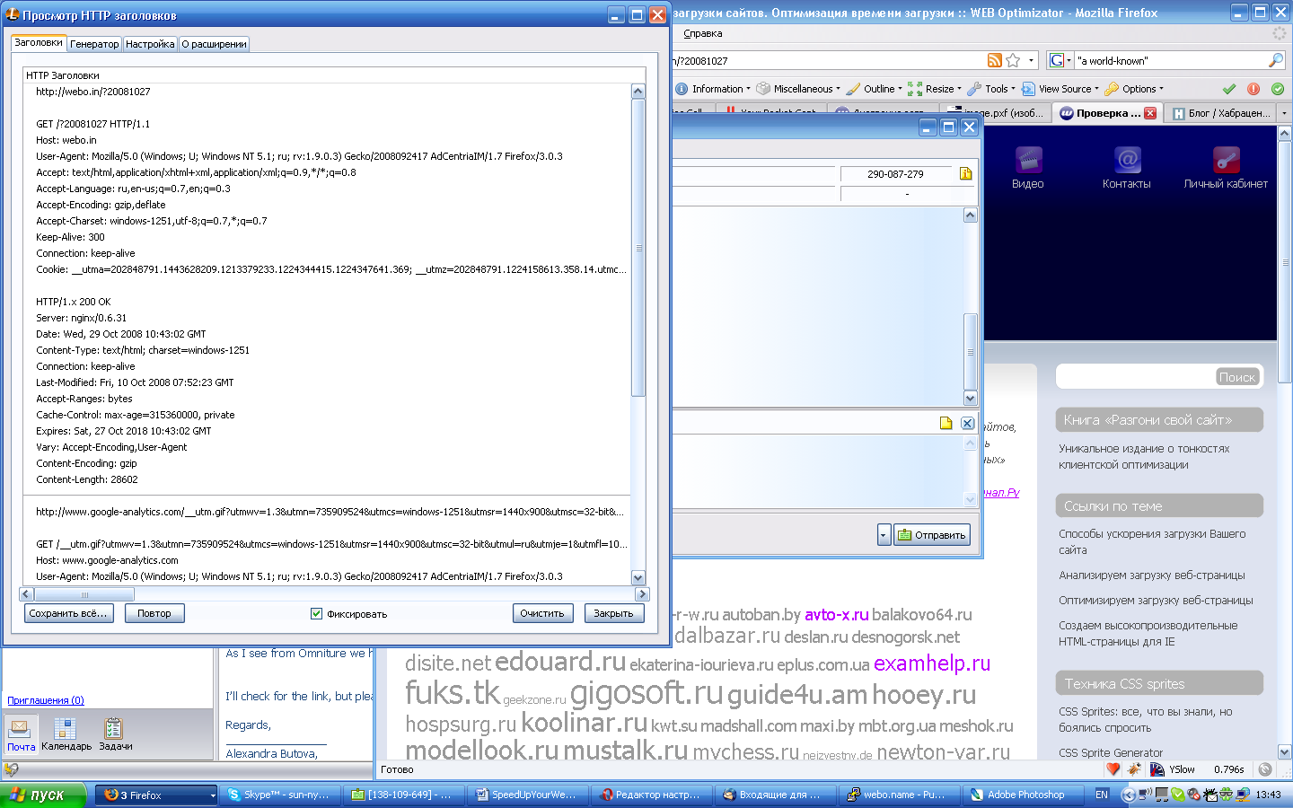Open link Оптимизируем загрузку веб-страницы
This screenshot has height=808, width=1293.
1156,600
